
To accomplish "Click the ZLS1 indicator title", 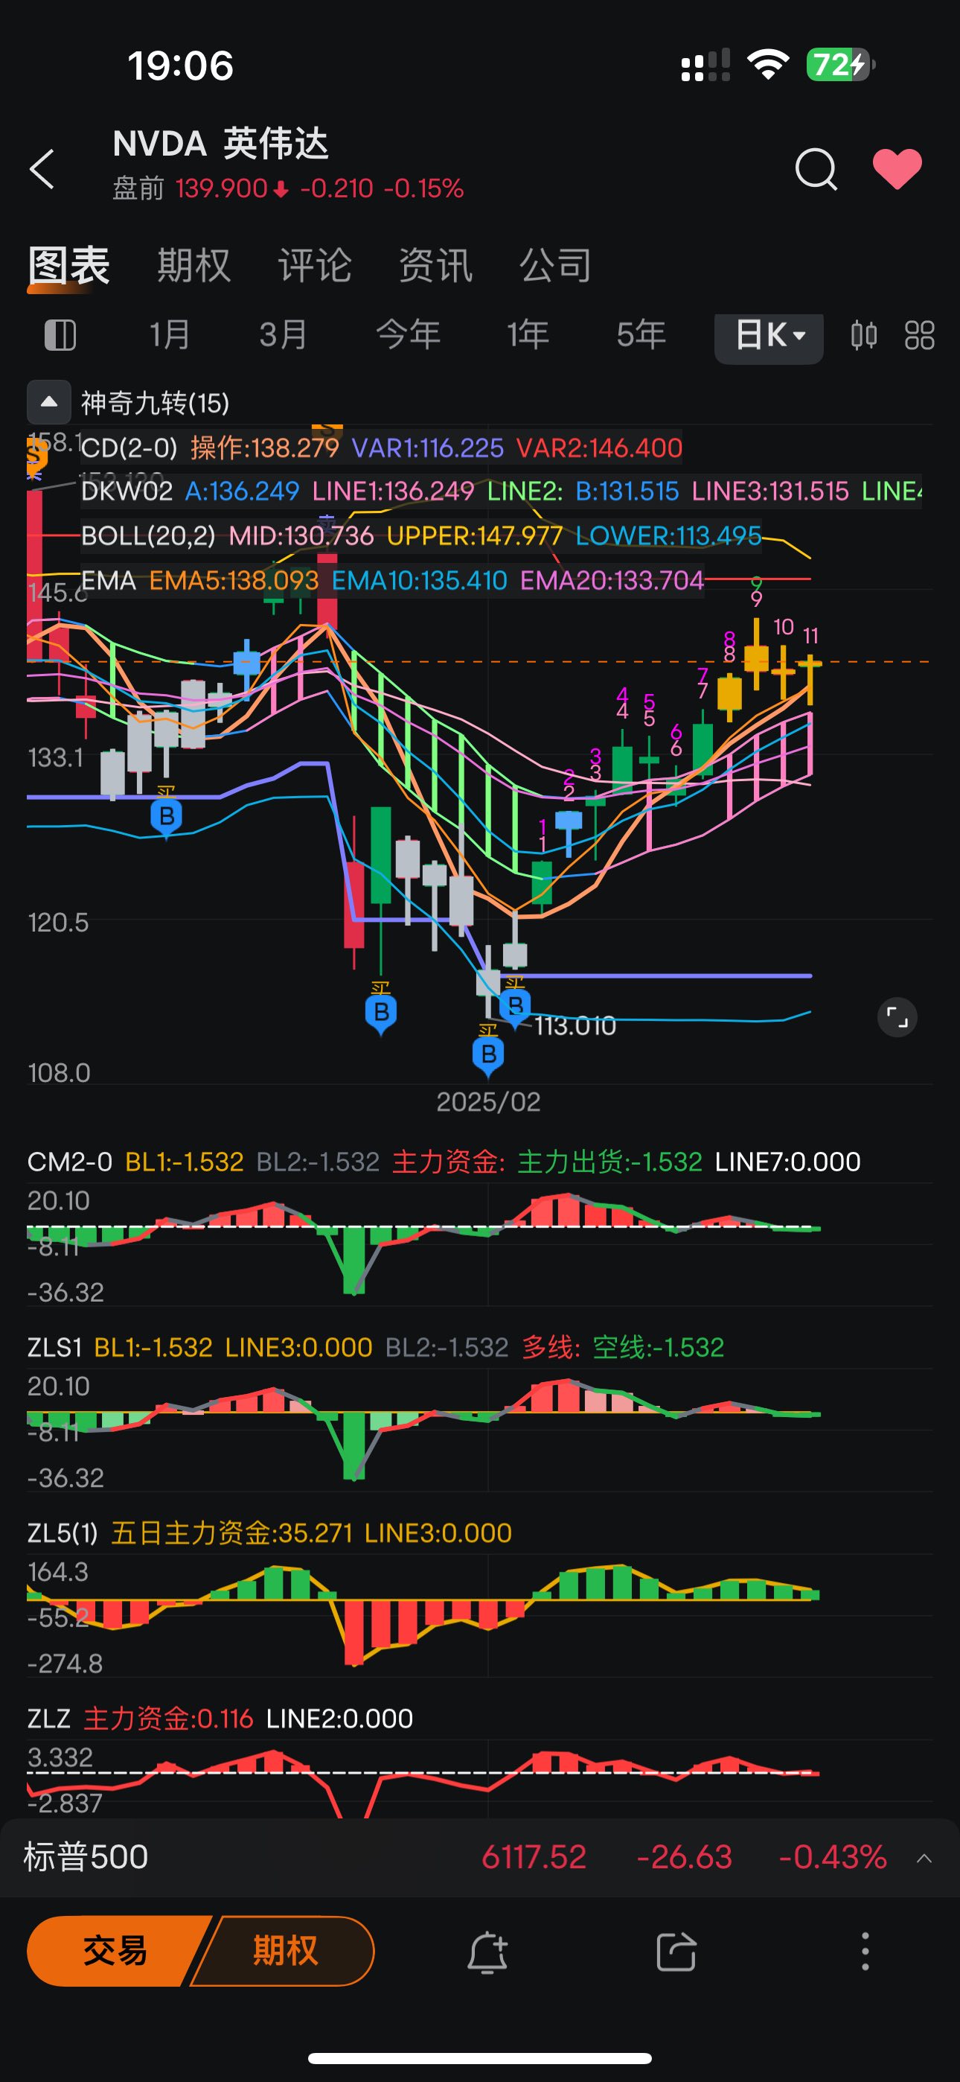I will (55, 1347).
